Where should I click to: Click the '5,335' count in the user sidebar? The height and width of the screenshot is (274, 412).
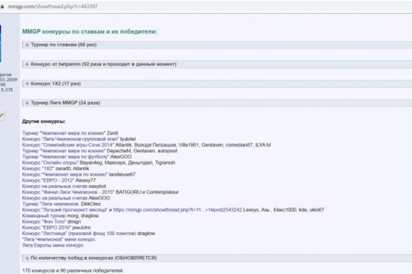point(7,90)
